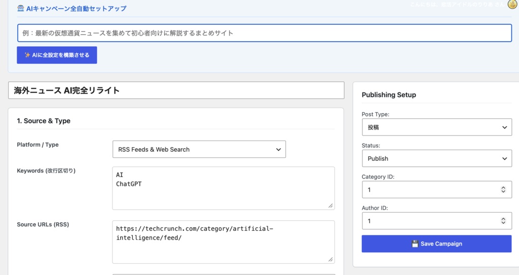The height and width of the screenshot is (275, 519).
Task: Click the Status: label
Action: 370,146
